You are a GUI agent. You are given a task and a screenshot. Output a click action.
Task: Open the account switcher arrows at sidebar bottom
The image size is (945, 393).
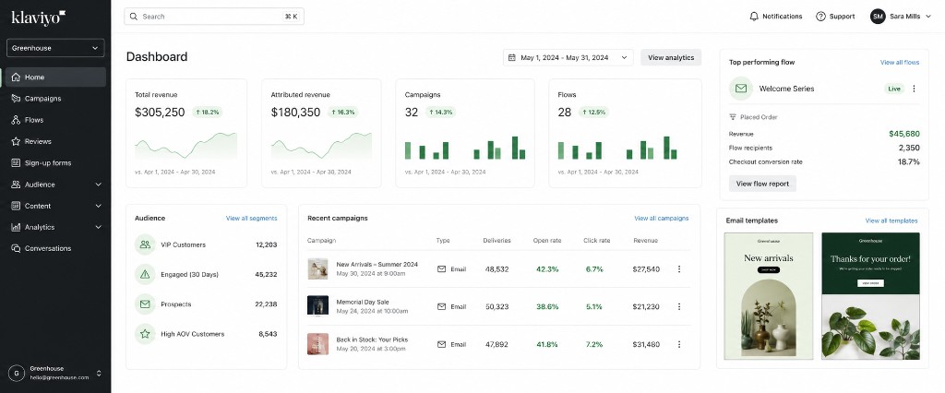(99, 373)
